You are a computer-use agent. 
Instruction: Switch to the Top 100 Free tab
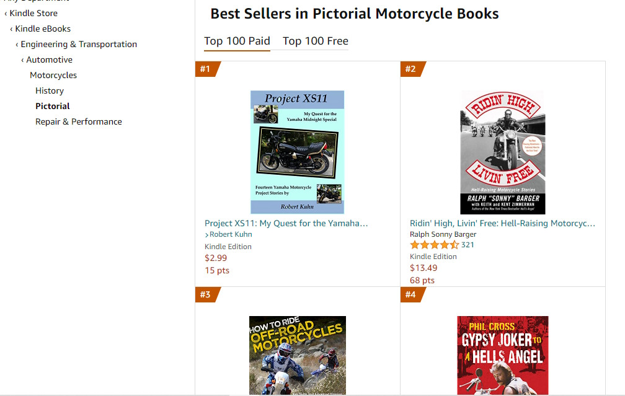[x=316, y=42]
